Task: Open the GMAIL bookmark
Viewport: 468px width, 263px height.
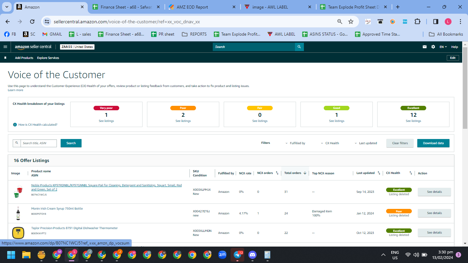Action: [52, 34]
